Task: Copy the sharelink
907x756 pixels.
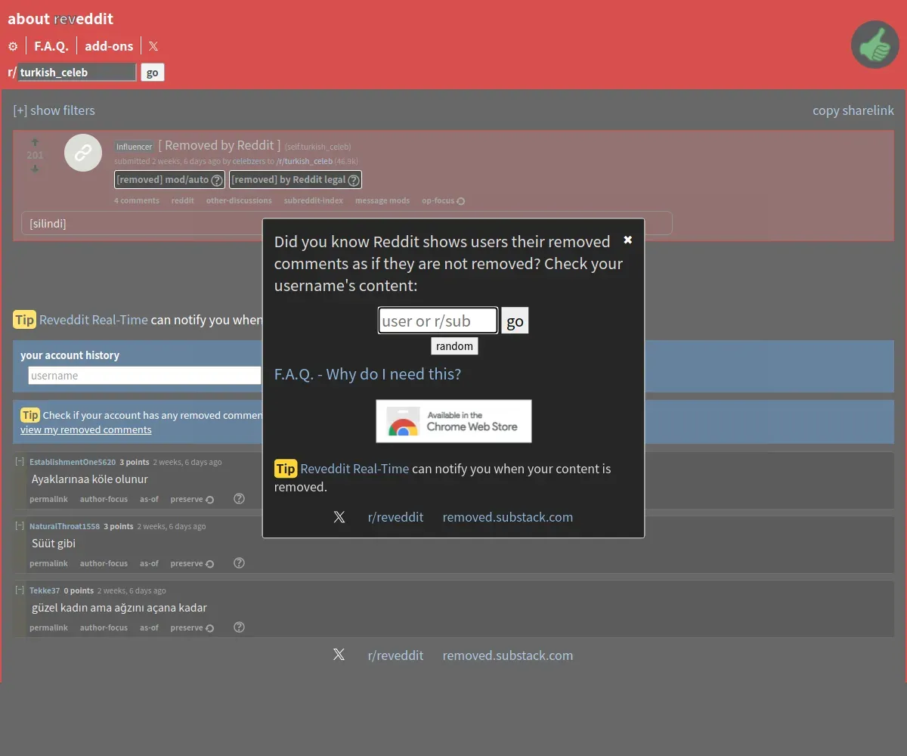Action: pos(853,110)
